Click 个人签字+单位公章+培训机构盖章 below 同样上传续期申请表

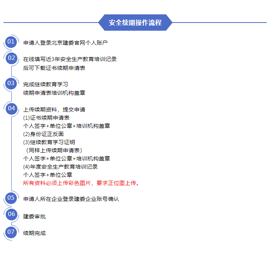coord(66,158)
